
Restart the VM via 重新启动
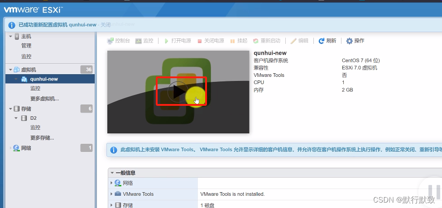click(x=267, y=41)
